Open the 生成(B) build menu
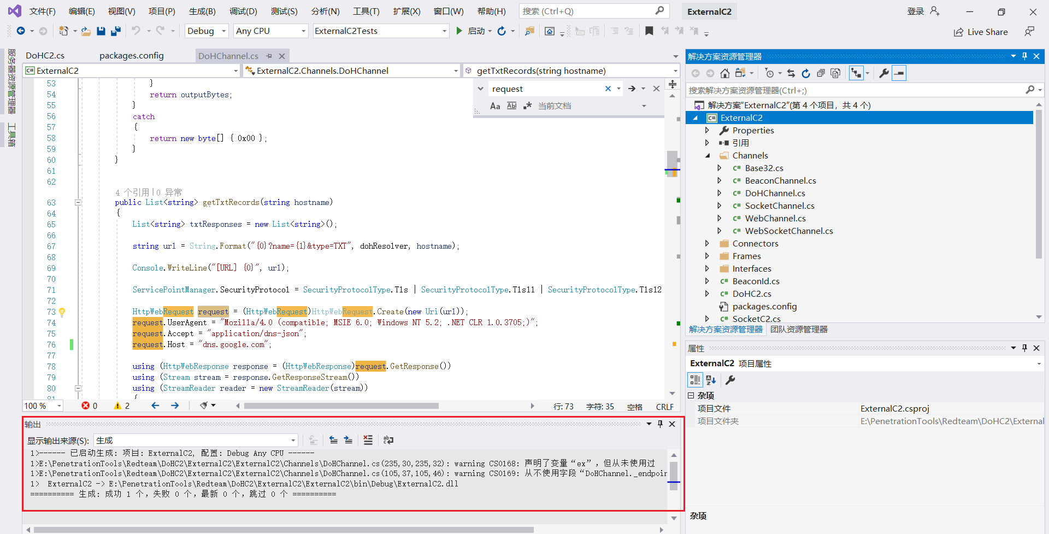1049x534 pixels. pyautogui.click(x=202, y=11)
